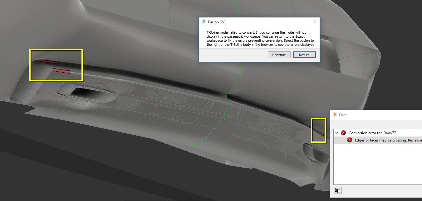The height and width of the screenshot is (201, 422).
Task: Click the Fusion 360 logo in the dialog title bar
Action: (204, 22)
